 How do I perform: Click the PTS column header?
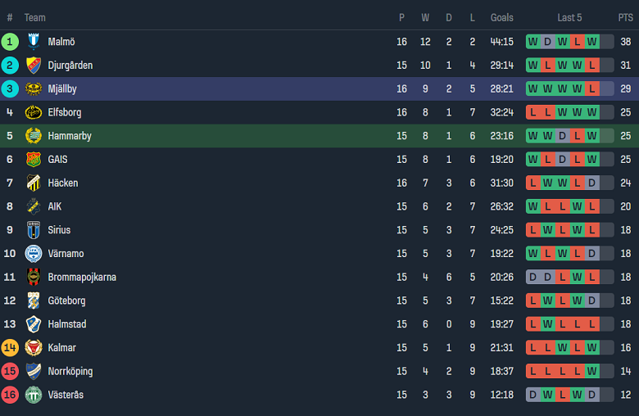coord(625,17)
